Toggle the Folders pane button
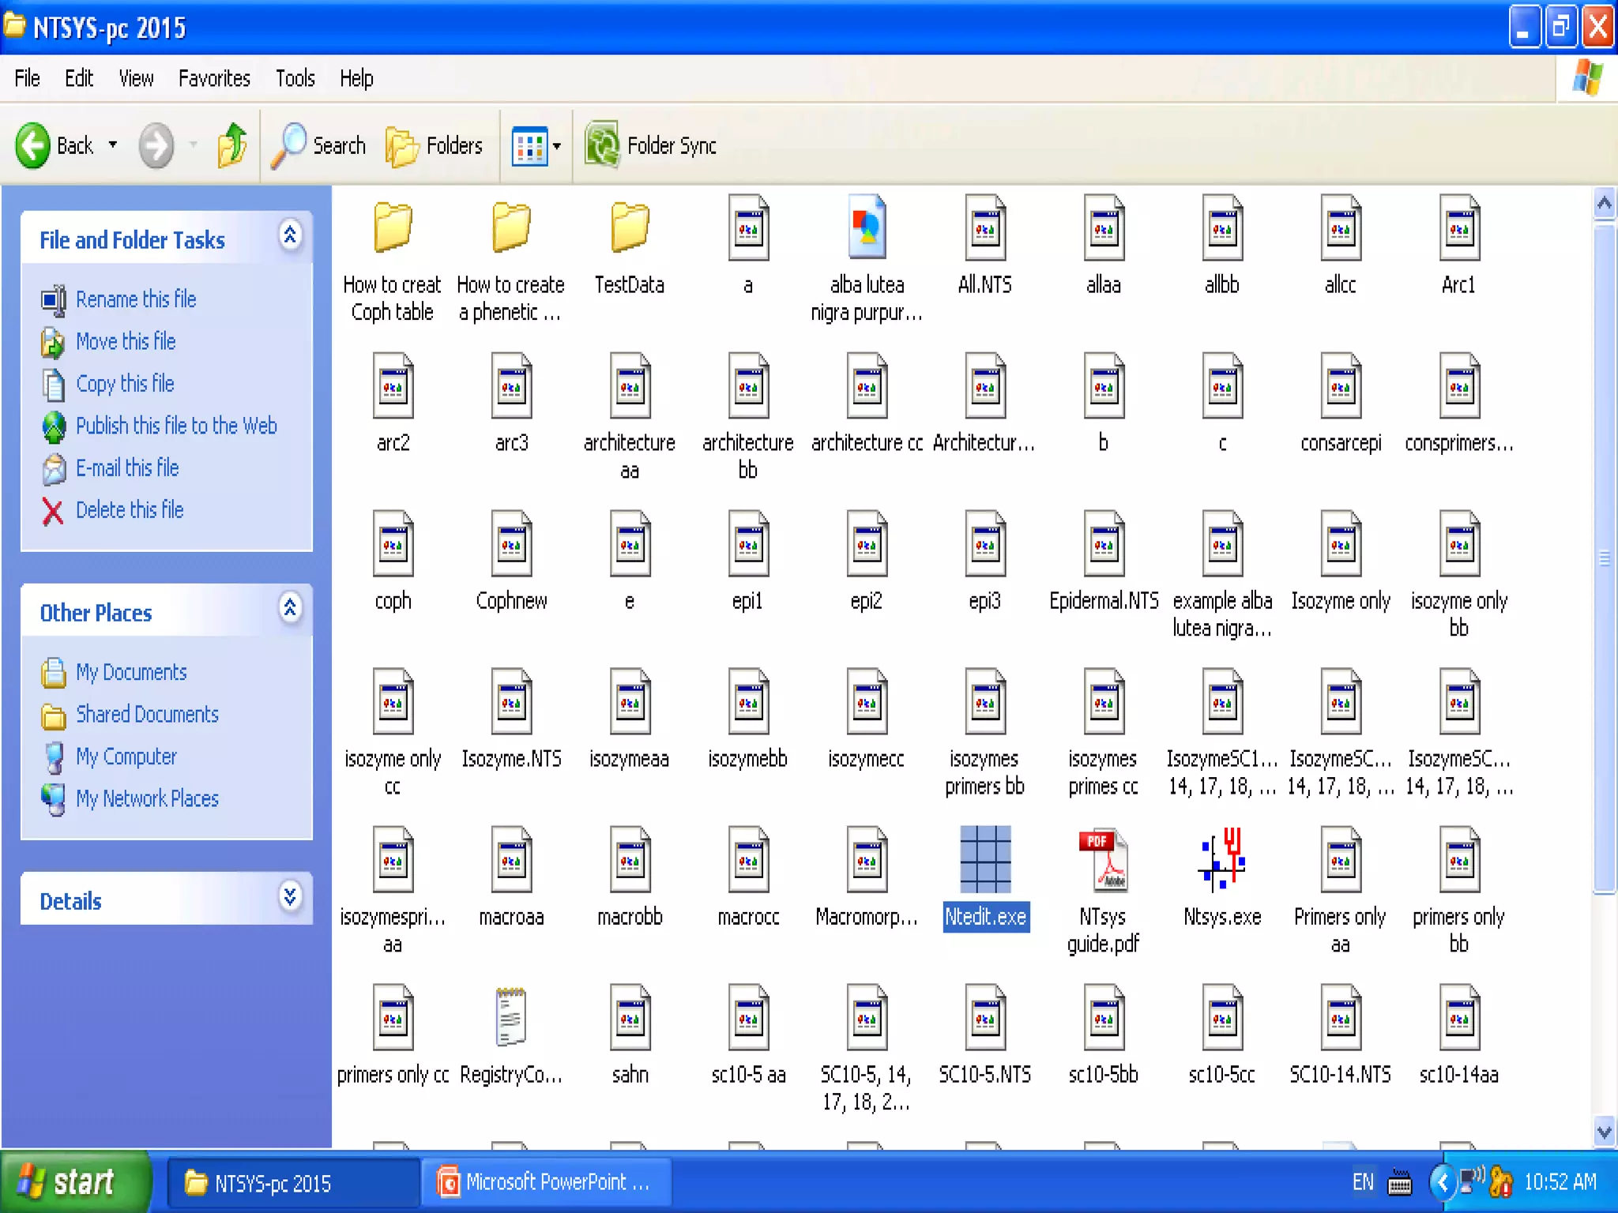The image size is (1618, 1213). pyautogui.click(x=435, y=145)
